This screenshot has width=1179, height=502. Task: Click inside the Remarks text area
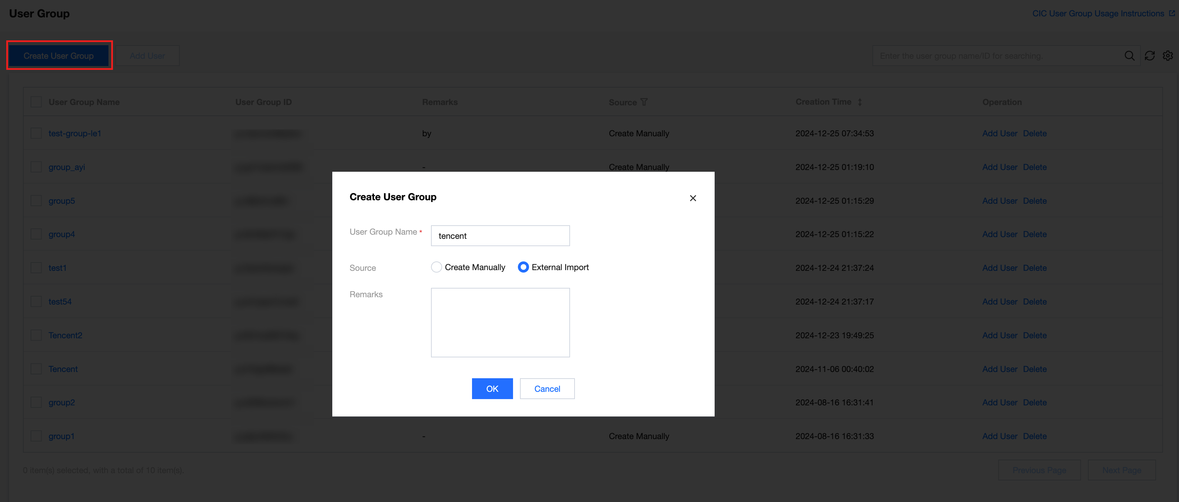click(x=500, y=322)
